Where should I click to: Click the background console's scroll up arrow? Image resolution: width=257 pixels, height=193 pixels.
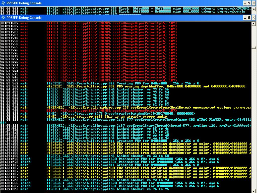[254, 9]
